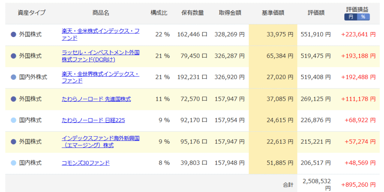Select profit value +111,178 円

point(358,99)
